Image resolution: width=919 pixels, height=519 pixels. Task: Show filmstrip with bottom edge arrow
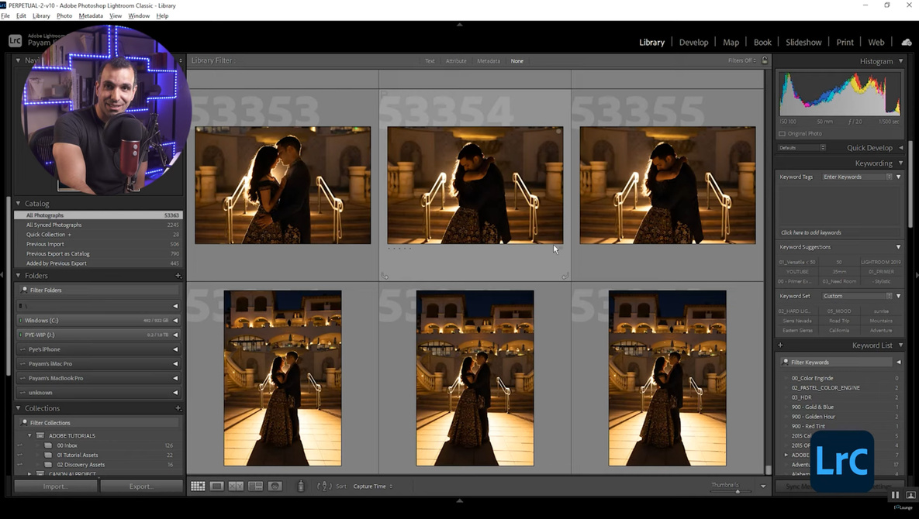pos(459,501)
